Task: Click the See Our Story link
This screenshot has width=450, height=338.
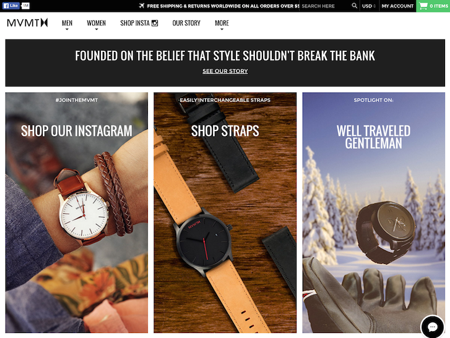Action: click(x=225, y=71)
